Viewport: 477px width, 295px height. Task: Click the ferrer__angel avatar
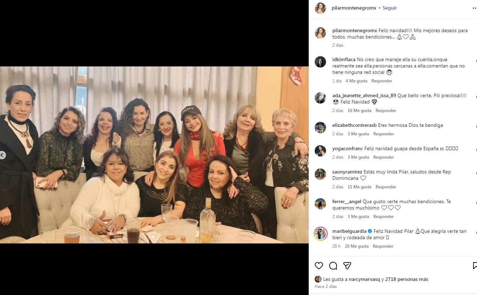320,204
